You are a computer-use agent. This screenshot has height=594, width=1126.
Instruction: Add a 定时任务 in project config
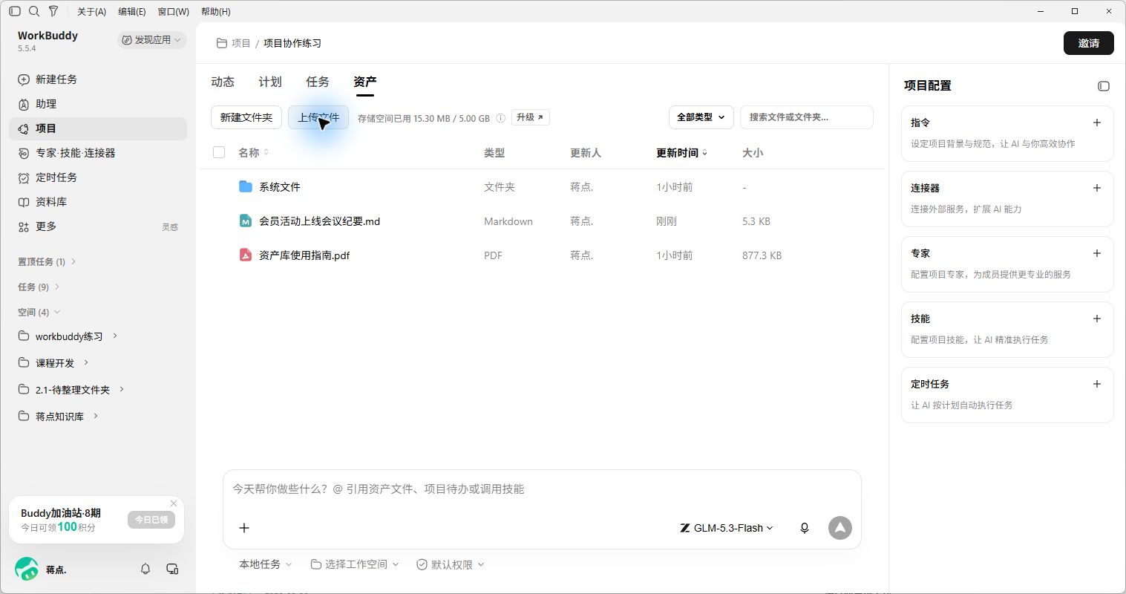point(1097,384)
